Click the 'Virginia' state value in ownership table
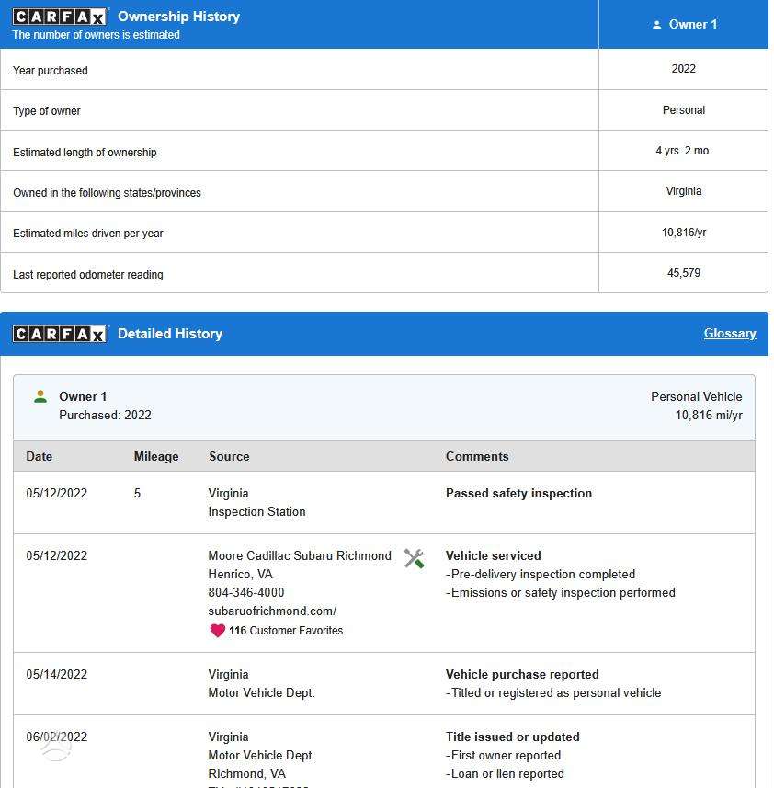 tap(684, 191)
